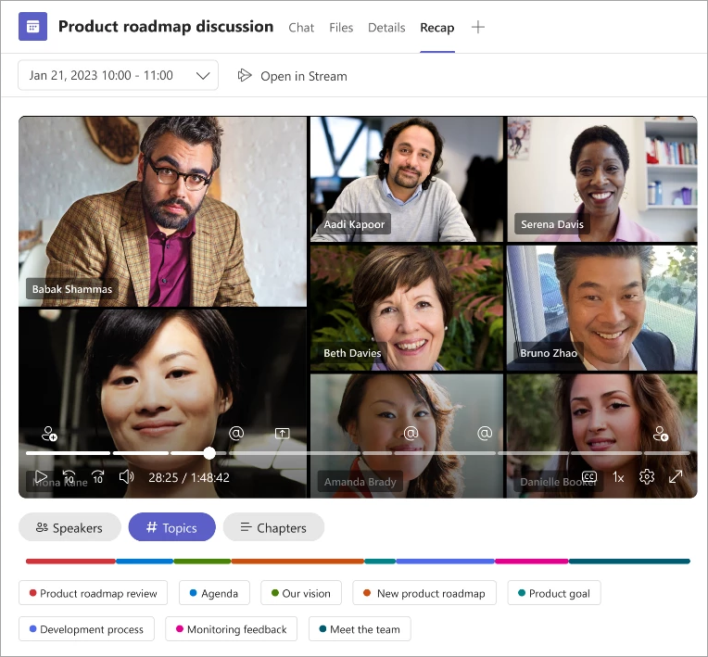Mute the recording volume

tap(127, 477)
